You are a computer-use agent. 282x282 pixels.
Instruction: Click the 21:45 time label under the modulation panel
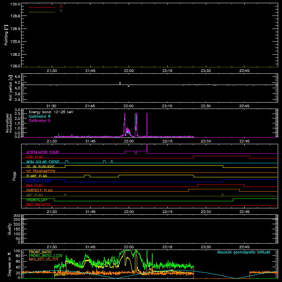click(90, 141)
